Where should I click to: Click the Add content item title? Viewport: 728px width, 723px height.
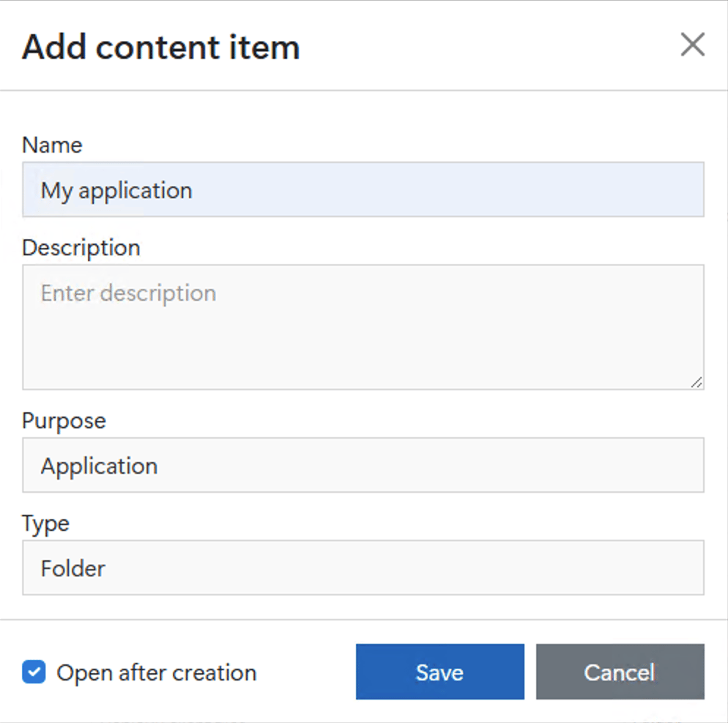pos(161,47)
